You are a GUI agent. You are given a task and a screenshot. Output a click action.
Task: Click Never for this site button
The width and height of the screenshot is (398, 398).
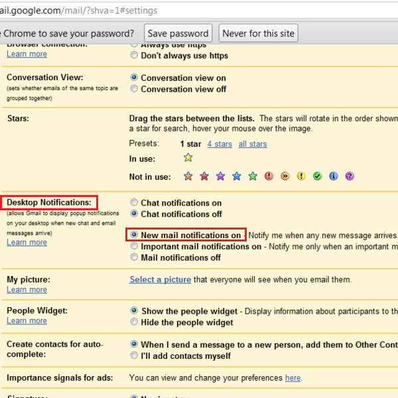pos(259,33)
